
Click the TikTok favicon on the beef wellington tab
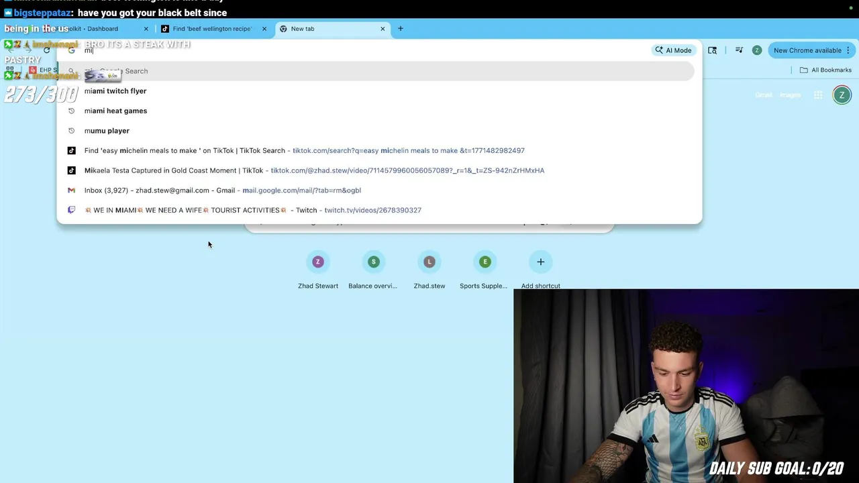tap(165, 29)
